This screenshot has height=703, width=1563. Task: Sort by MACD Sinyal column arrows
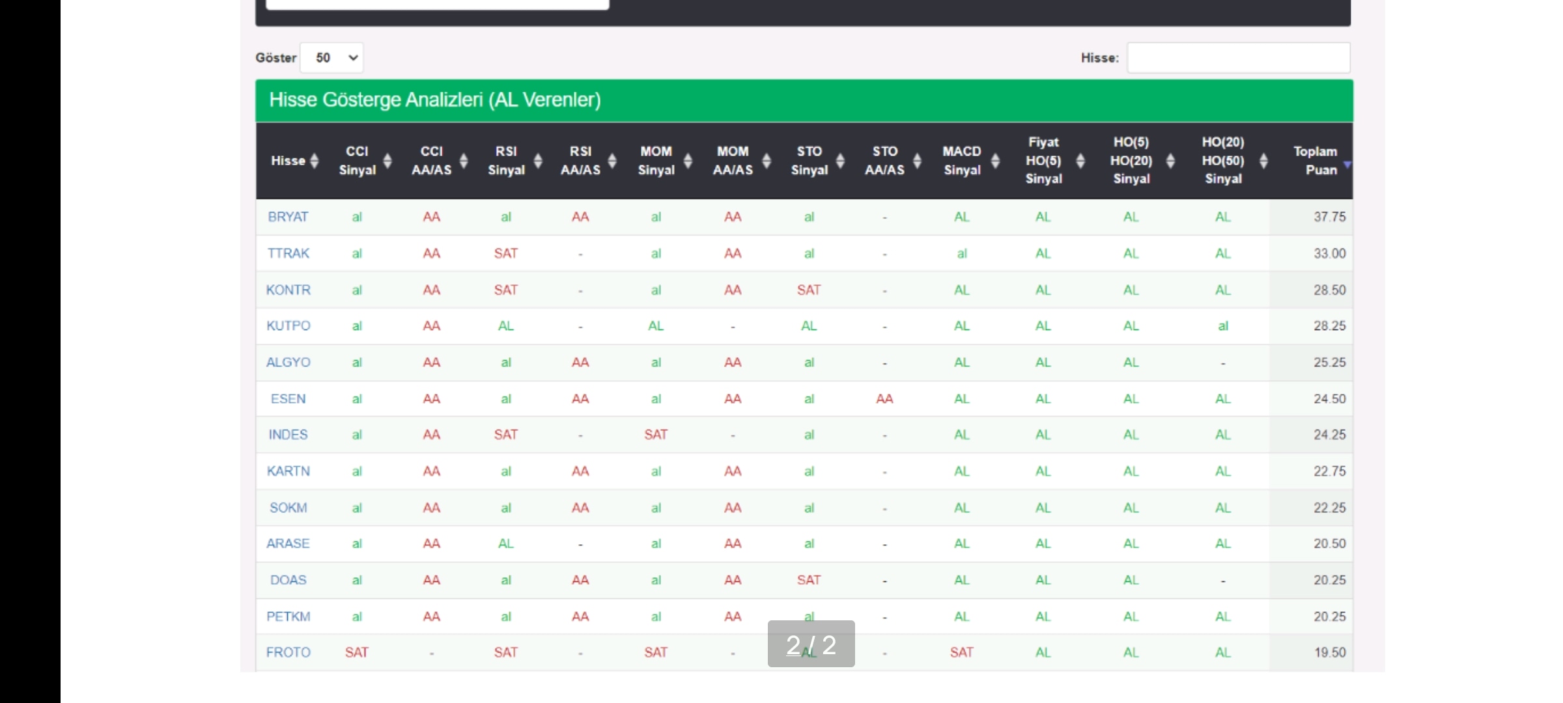pyautogui.click(x=995, y=161)
